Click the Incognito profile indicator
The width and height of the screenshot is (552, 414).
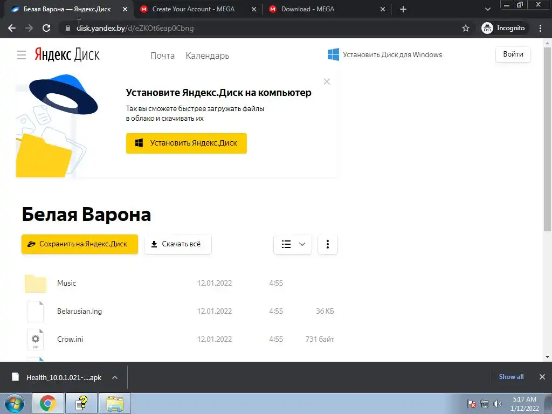503,28
